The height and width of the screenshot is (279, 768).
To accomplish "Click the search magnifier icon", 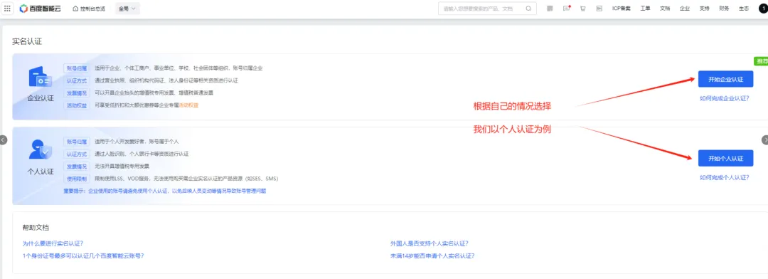I will (x=528, y=9).
